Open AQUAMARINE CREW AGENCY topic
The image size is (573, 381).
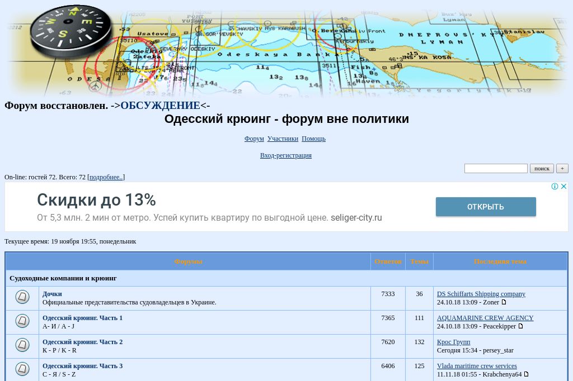pos(485,318)
